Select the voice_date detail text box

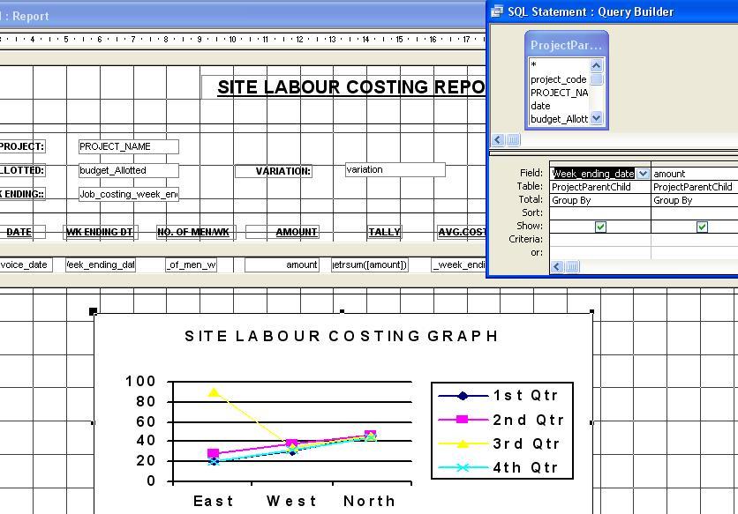coord(26,264)
